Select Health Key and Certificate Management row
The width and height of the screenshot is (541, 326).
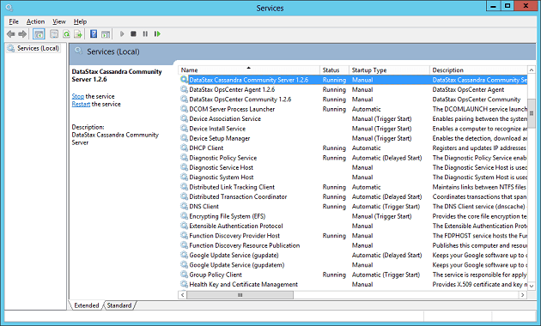point(353,284)
